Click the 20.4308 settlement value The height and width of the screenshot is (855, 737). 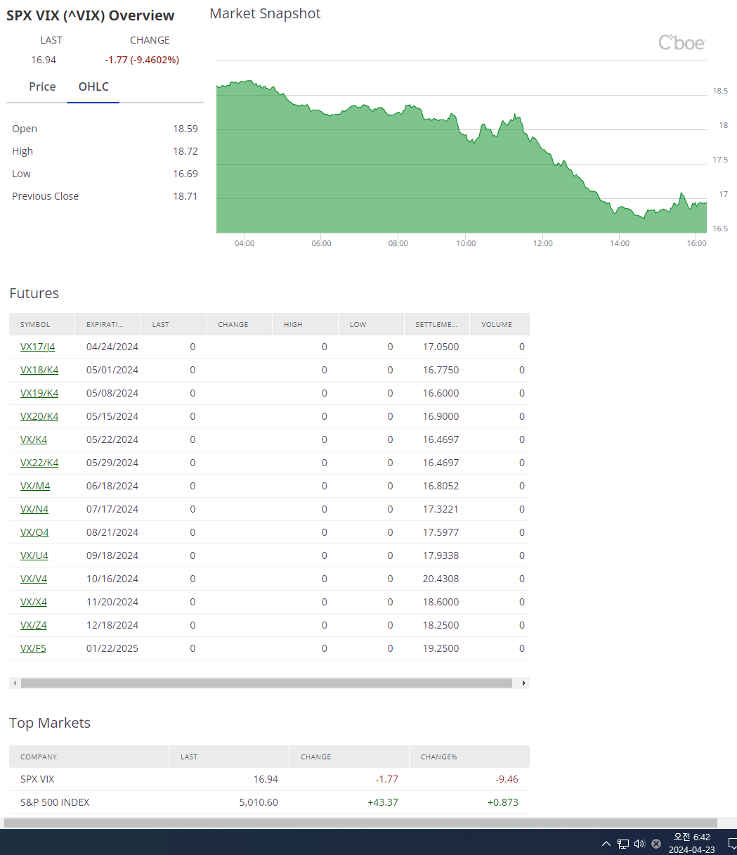(x=441, y=579)
